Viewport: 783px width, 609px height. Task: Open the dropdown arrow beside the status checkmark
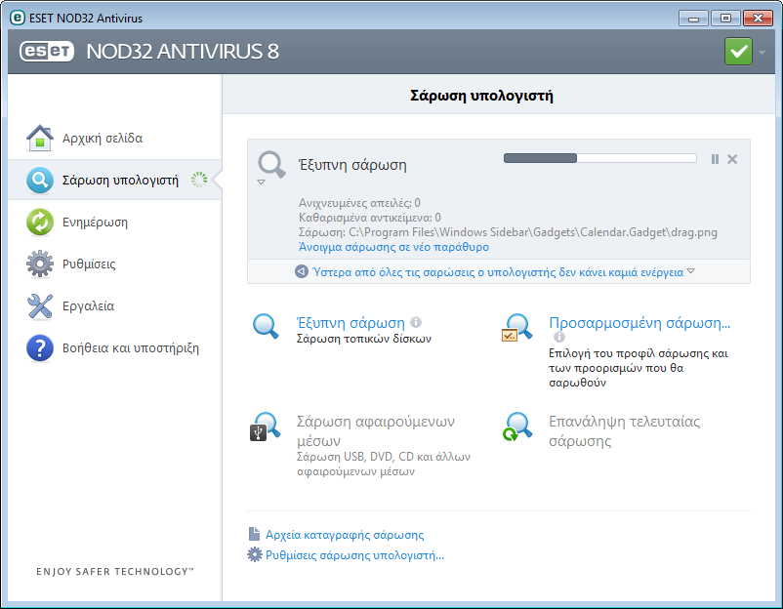tap(762, 52)
